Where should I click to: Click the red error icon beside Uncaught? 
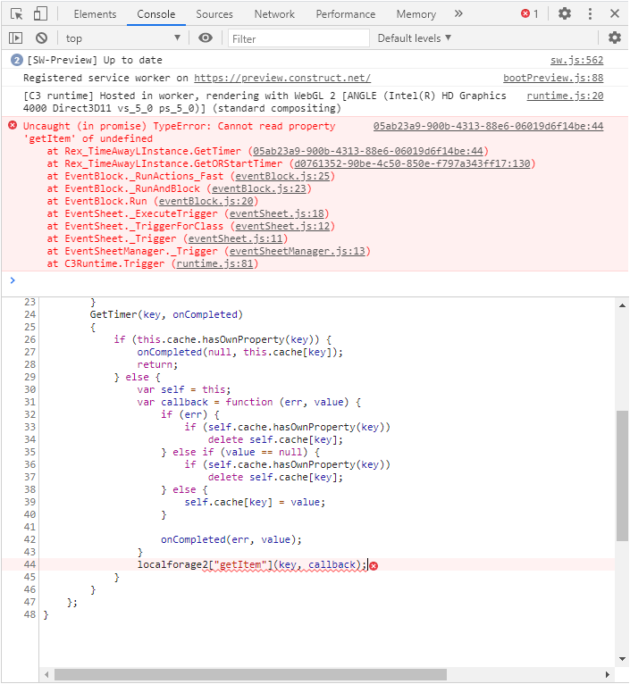coord(13,126)
